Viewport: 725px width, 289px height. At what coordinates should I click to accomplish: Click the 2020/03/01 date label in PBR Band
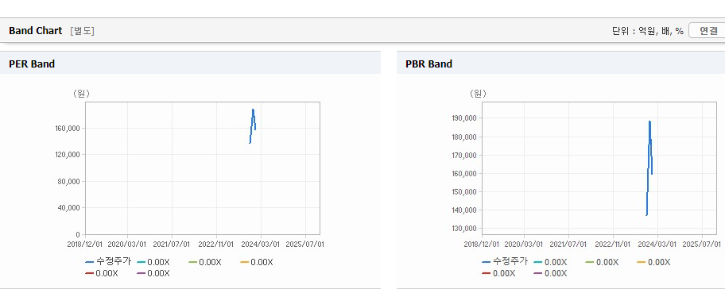[x=523, y=244]
